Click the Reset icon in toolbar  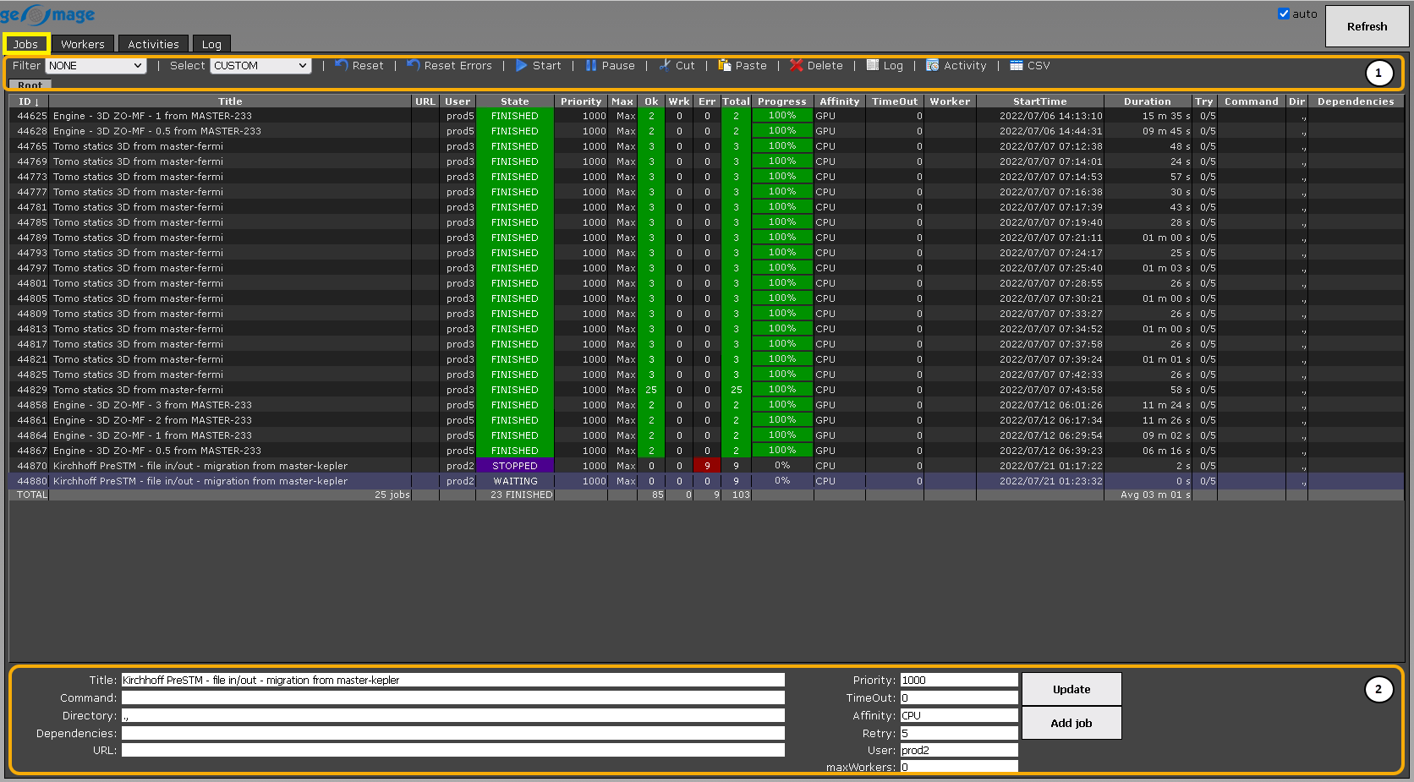[x=341, y=65]
